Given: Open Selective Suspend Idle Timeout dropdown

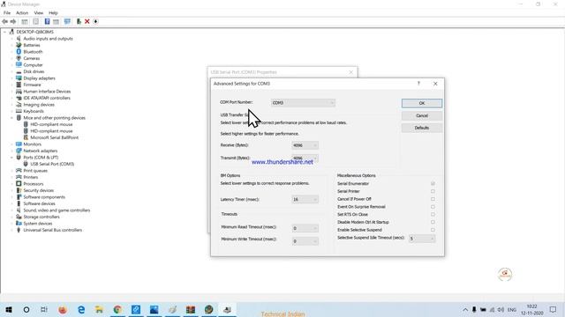Looking at the screenshot, I should (422, 239).
